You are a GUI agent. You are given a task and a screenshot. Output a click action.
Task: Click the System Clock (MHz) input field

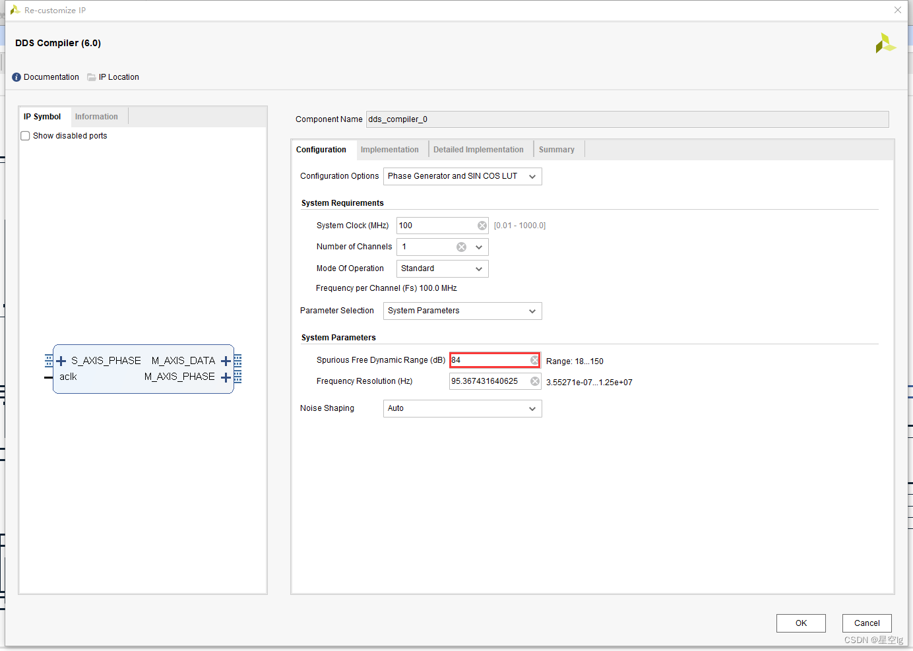click(443, 226)
